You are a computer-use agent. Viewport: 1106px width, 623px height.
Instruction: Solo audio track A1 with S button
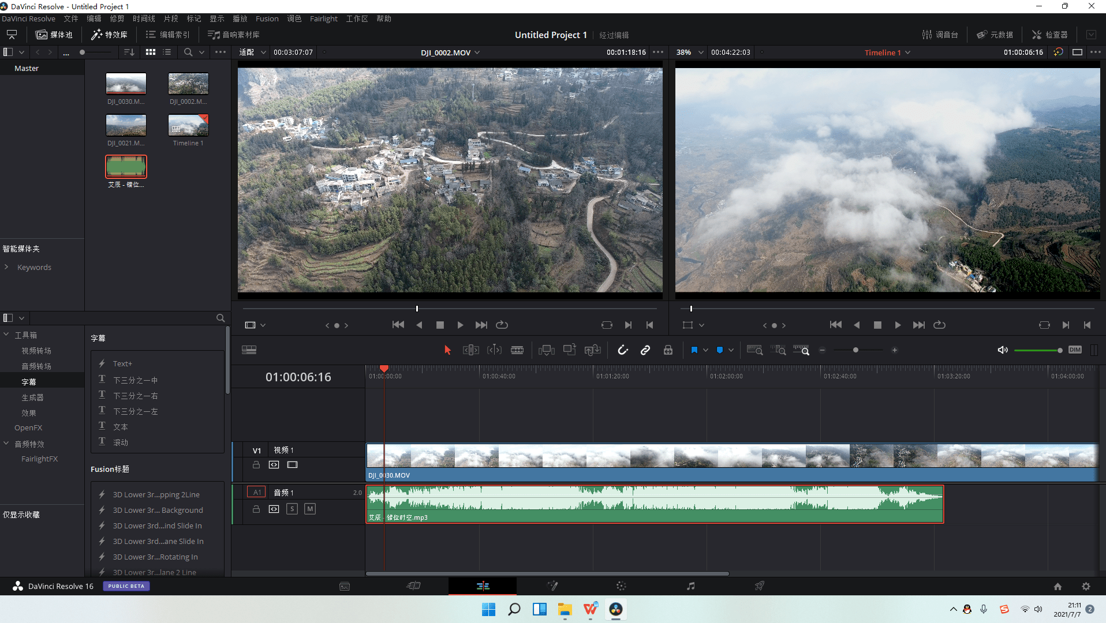tap(292, 509)
